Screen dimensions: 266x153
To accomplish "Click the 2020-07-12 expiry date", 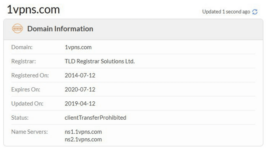I will point(80,89).
